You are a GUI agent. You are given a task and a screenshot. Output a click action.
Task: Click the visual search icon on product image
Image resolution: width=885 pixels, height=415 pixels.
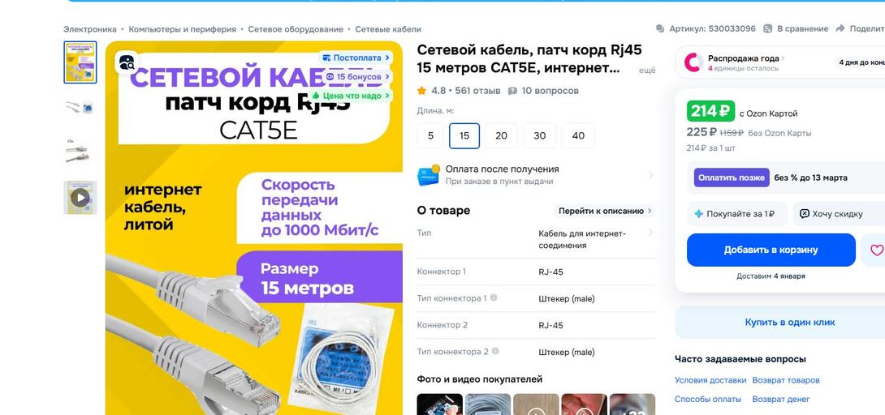pos(127,62)
